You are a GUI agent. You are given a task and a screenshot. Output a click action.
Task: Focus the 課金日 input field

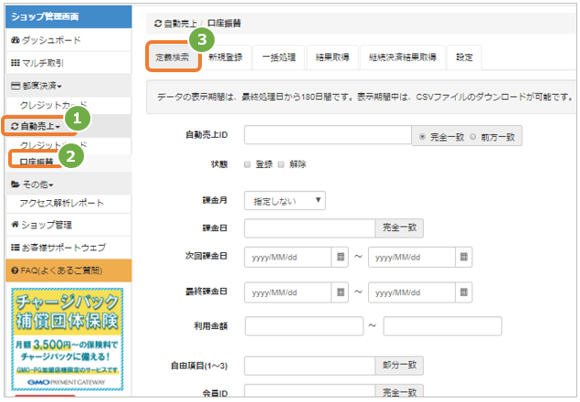(310, 228)
